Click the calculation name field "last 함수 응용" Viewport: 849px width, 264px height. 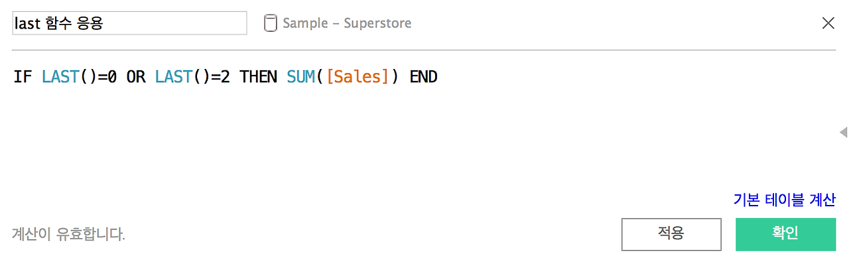tap(129, 23)
